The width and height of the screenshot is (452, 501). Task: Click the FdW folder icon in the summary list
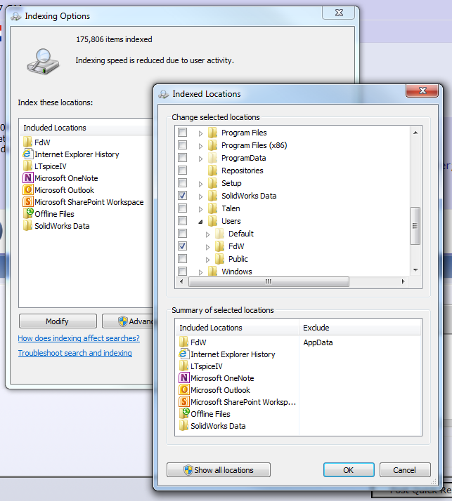point(183,342)
